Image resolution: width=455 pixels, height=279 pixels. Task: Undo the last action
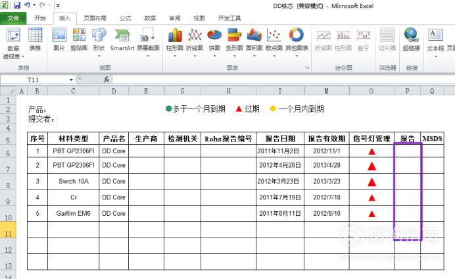27,5
